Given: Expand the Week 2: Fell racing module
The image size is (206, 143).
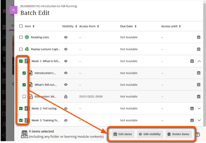Looking at the screenshot, I should click(x=199, y=109).
